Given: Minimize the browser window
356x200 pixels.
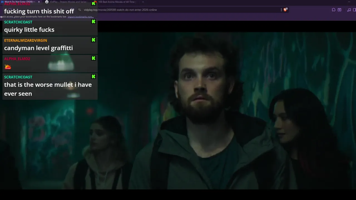Looking at the screenshot, I should (349, 2).
